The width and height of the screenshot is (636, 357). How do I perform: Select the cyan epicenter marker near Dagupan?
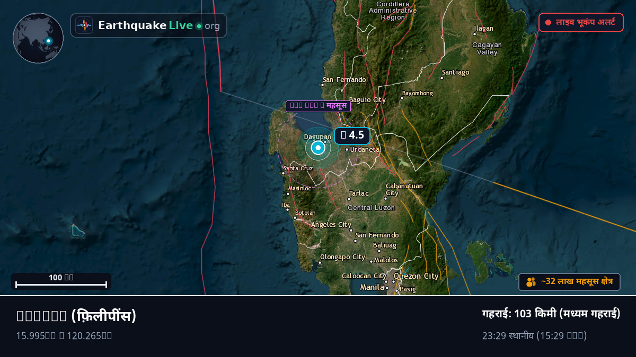point(318,148)
